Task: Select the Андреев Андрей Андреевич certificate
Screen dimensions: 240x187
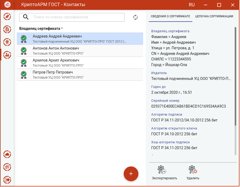Action: tap(80, 39)
